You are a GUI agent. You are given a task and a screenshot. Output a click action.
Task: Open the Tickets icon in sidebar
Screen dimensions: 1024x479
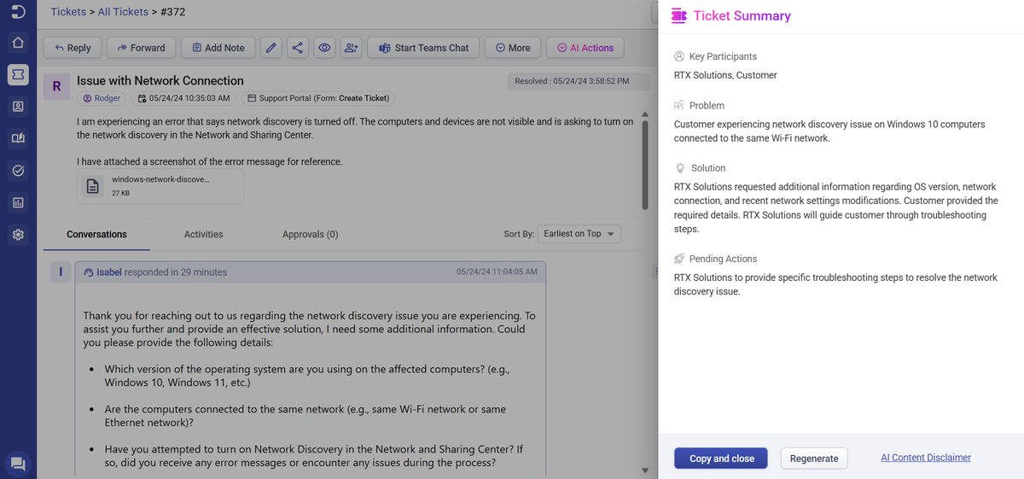pyautogui.click(x=18, y=74)
